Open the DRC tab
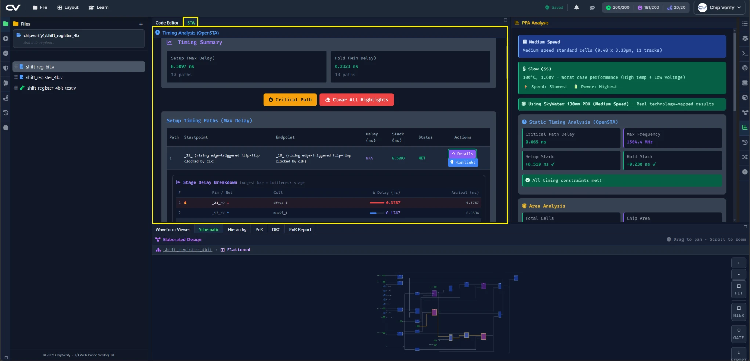The width and height of the screenshot is (750, 362). tap(276, 230)
